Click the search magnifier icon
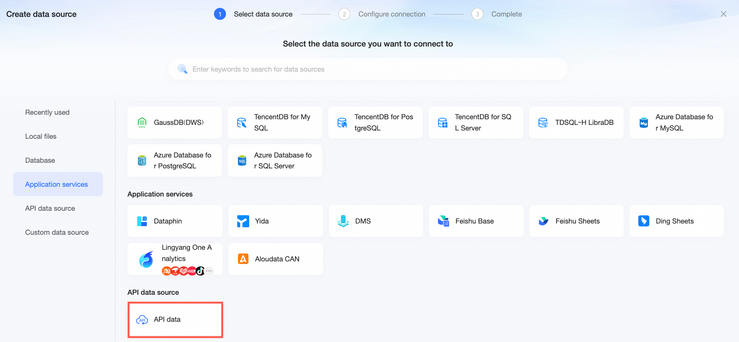Screen dimensions: 739x342 point(183,69)
